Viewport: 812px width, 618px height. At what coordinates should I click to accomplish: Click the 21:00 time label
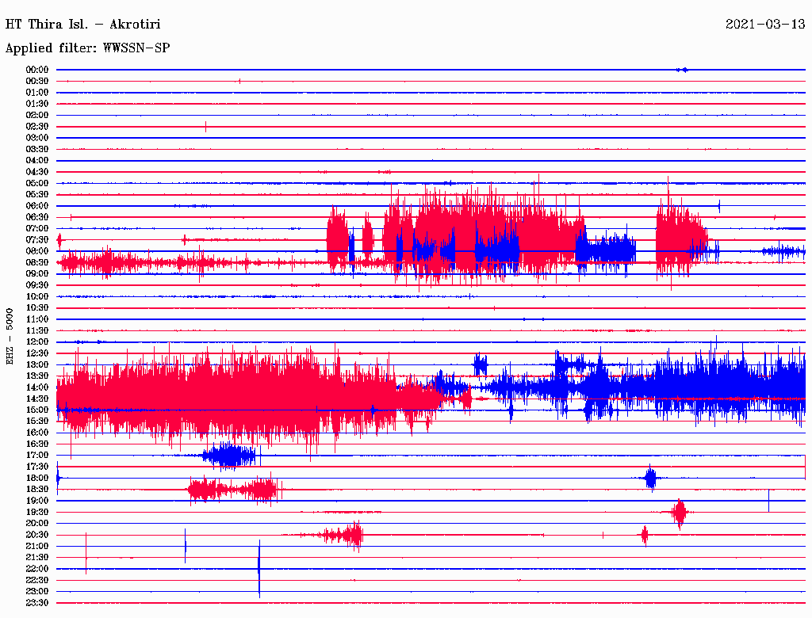click(37, 547)
